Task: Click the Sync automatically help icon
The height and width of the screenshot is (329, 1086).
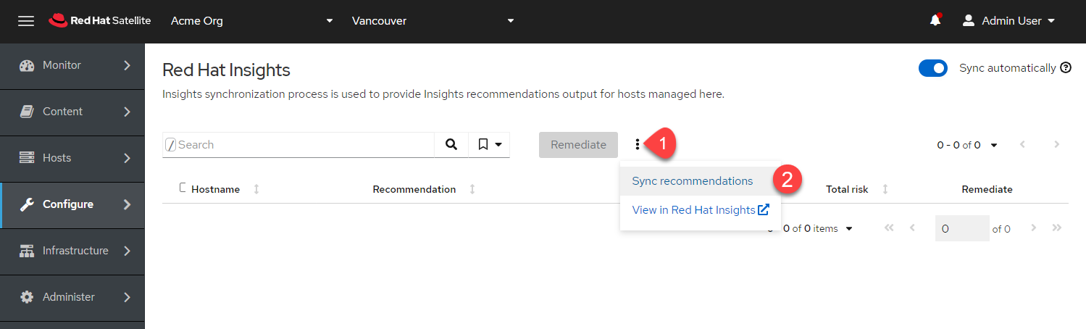Action: [x=1066, y=68]
